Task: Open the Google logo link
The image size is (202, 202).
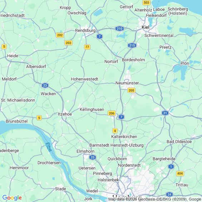Action: click(12, 198)
